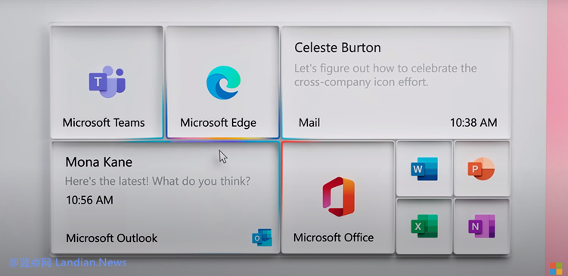The height and width of the screenshot is (276, 568).
Task: Select the Microsoft Edge label
Action: click(x=218, y=122)
